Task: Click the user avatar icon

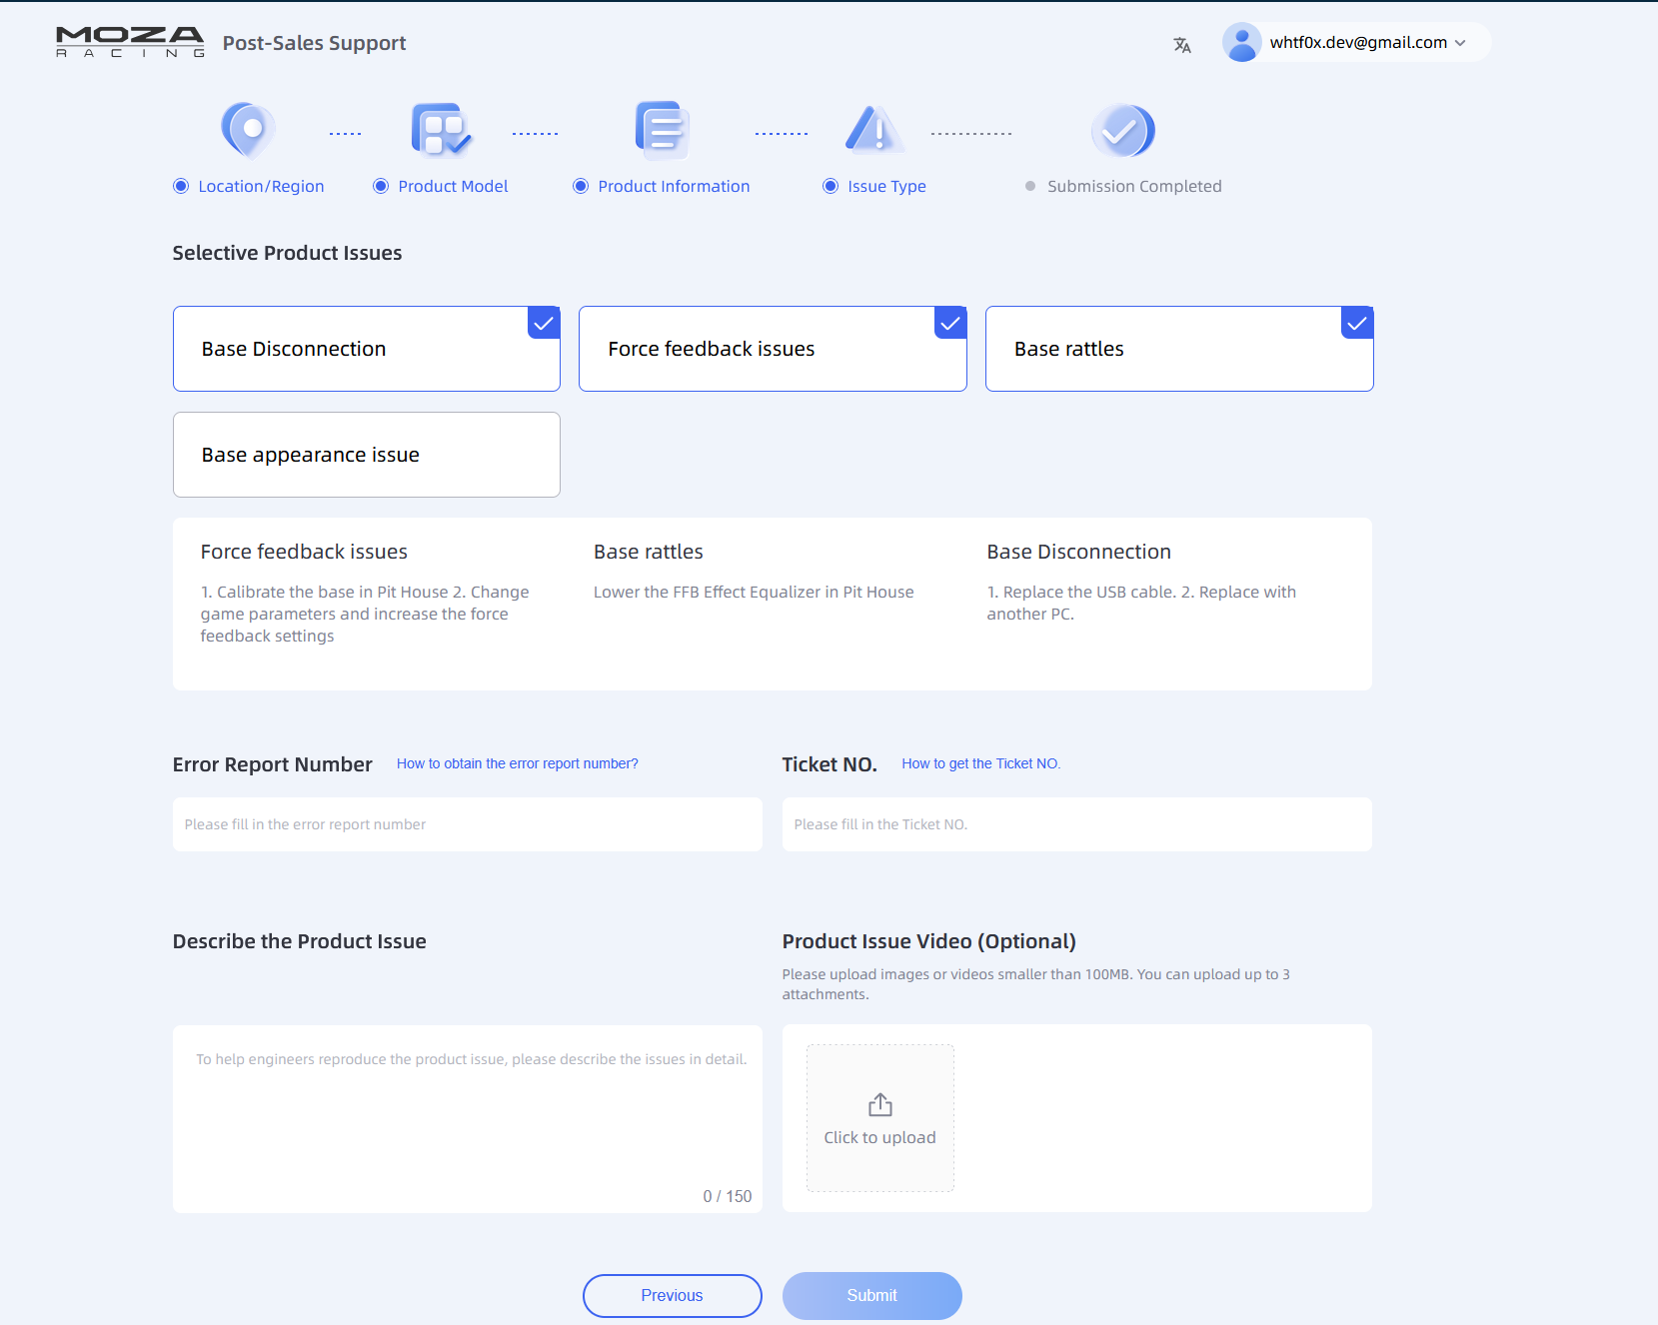Action: tap(1241, 43)
